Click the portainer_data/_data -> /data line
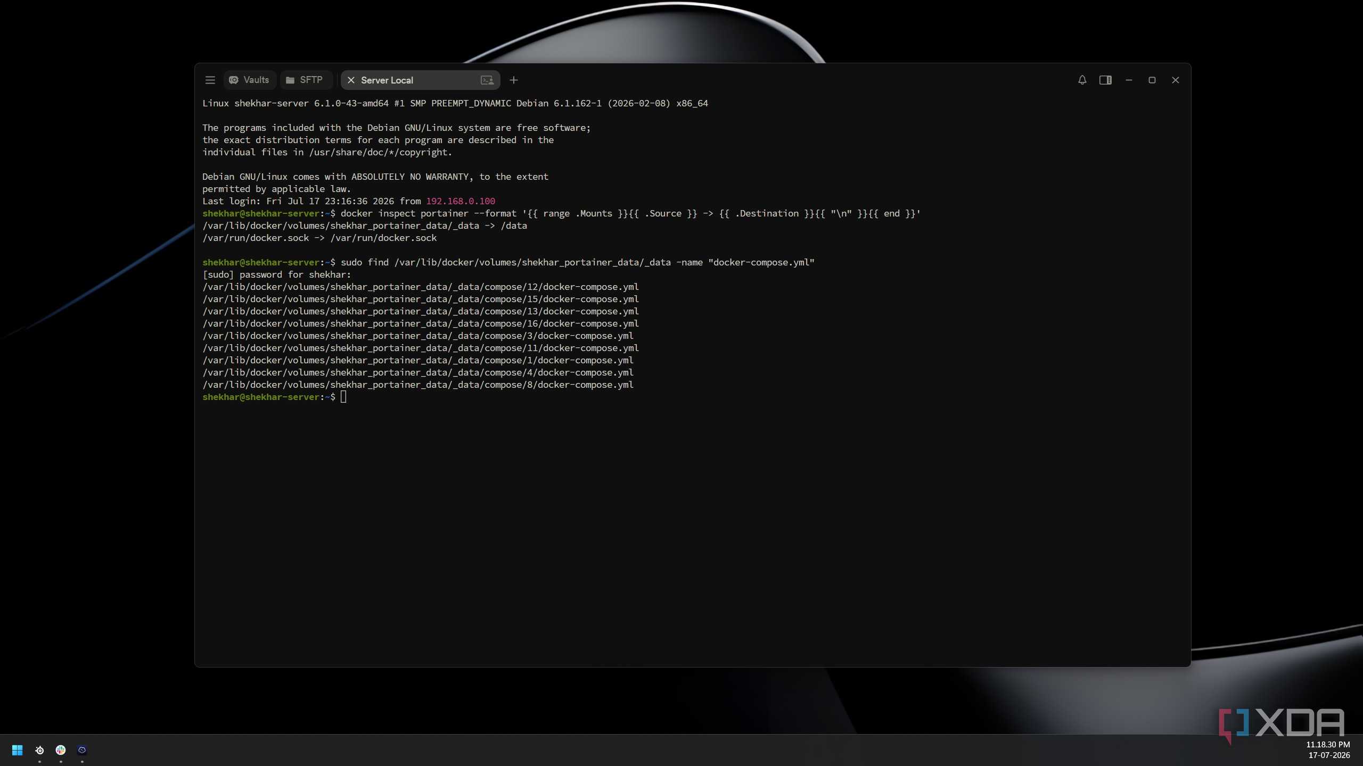 point(365,226)
